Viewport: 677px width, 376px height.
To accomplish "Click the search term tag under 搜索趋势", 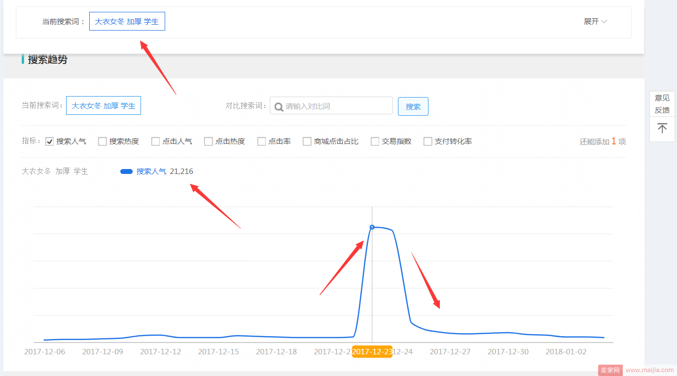I will pyautogui.click(x=104, y=105).
